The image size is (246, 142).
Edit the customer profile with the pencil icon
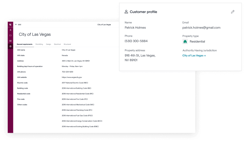coord(233,12)
